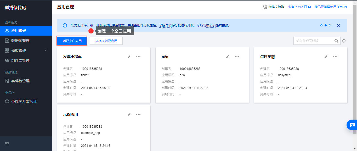The height and width of the screenshot is (151, 357).
Task: Edit the 发票小程序 app with pencil icon
Action: click(x=129, y=57)
